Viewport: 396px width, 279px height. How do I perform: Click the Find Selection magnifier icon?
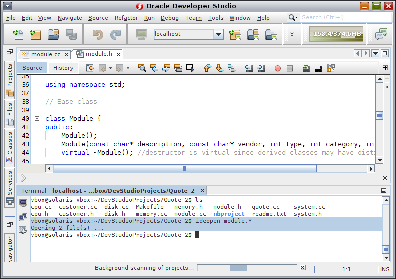tap(142, 68)
